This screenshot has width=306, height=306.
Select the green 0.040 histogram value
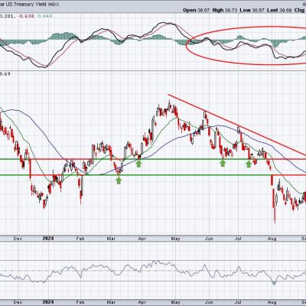(x=45, y=16)
